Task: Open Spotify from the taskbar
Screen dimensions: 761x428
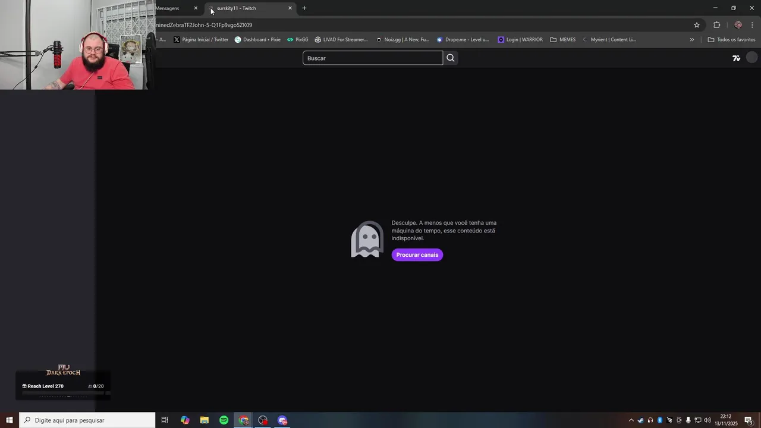Action: tap(224, 420)
